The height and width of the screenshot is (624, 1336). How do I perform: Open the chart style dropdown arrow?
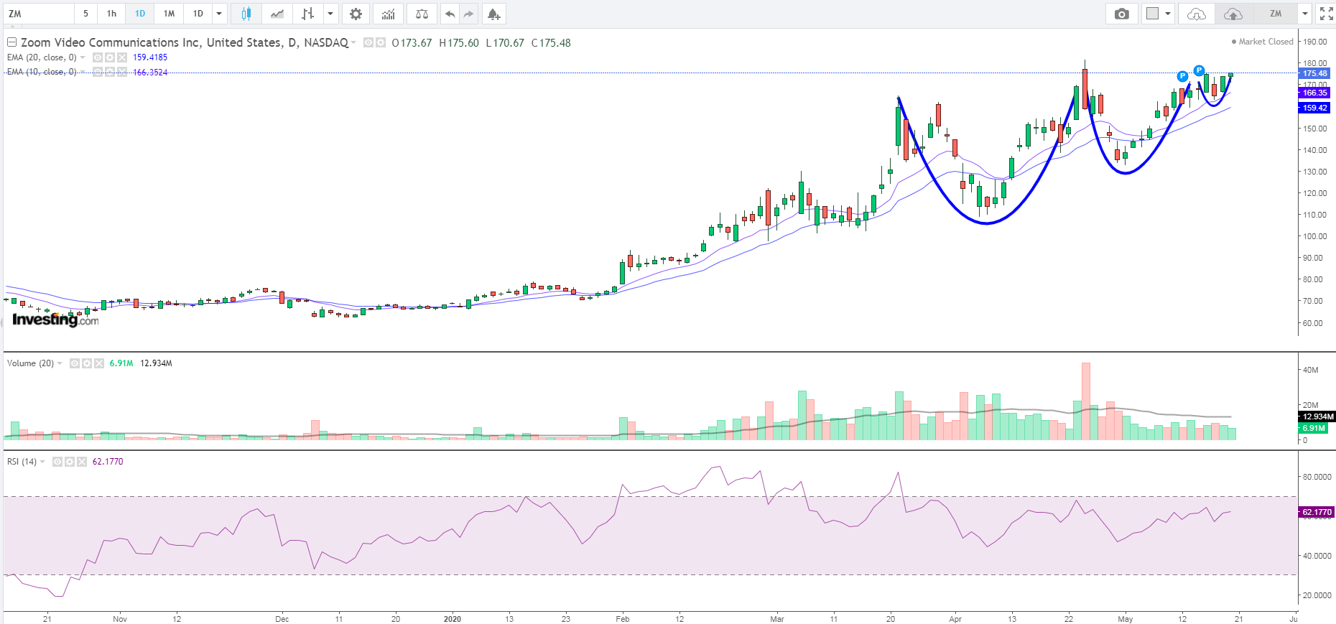pos(330,14)
